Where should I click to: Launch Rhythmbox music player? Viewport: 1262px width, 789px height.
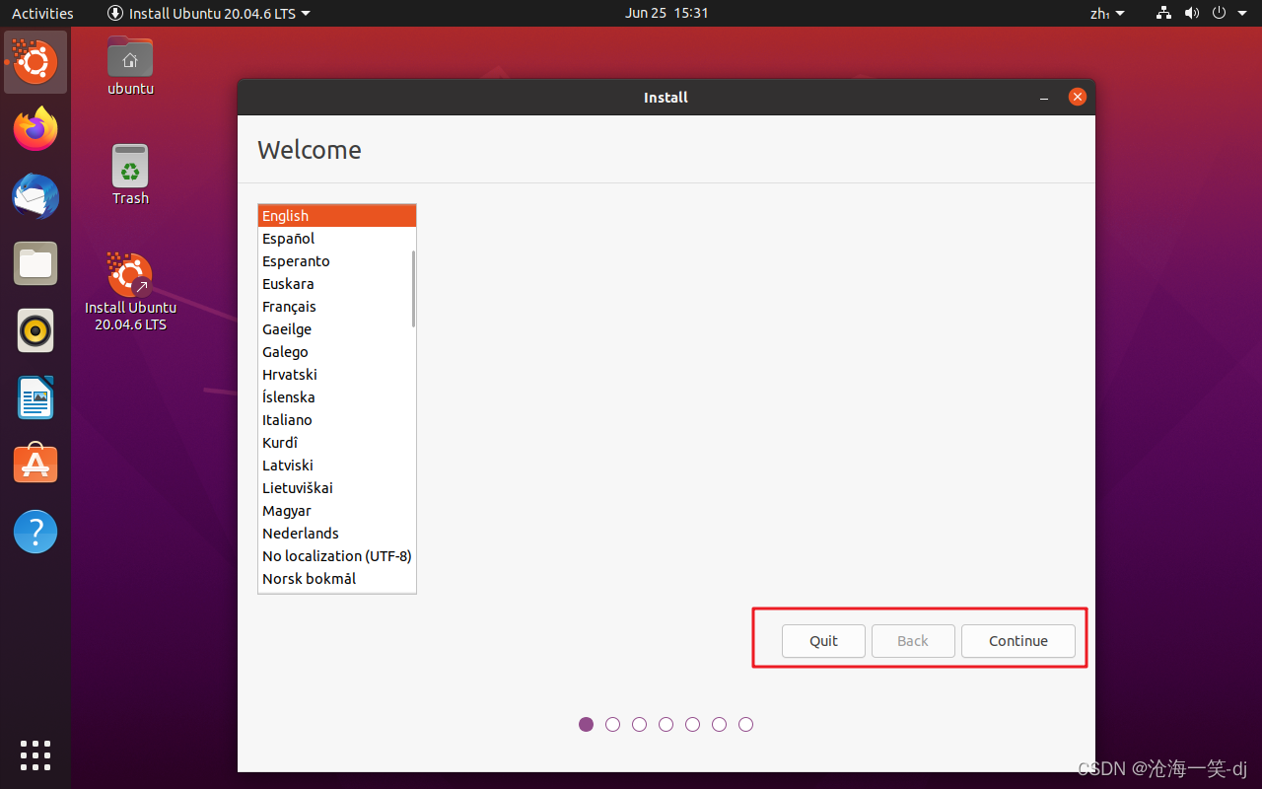pos(35,330)
